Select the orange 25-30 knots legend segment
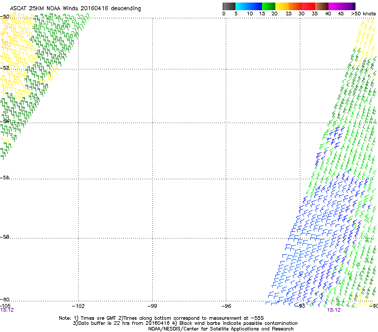This screenshot has height=332, width=378. [x=295, y=6]
